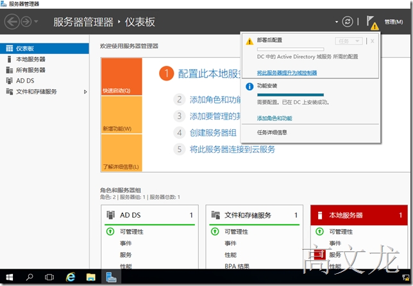Viewport: 413px width, 286px height.
Task: Open Task View from taskbar
Action: [x=49, y=277]
